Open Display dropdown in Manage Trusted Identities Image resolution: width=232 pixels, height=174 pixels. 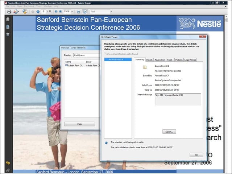87,55
